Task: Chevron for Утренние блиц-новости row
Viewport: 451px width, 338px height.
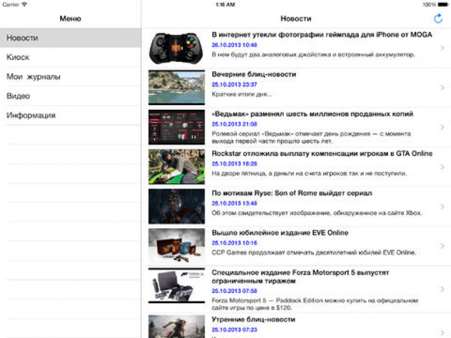Action: [x=443, y=333]
